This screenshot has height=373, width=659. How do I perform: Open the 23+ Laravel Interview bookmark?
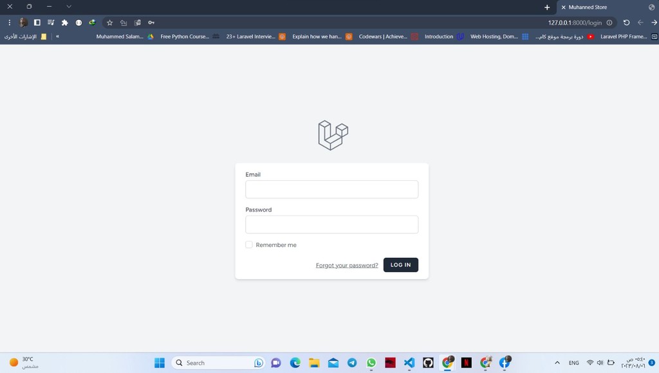[256, 37]
